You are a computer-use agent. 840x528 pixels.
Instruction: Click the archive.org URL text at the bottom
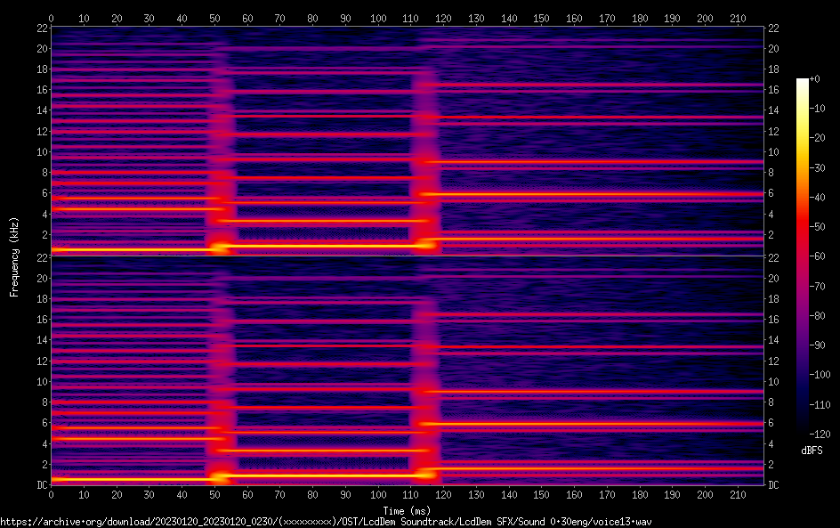click(x=327, y=521)
